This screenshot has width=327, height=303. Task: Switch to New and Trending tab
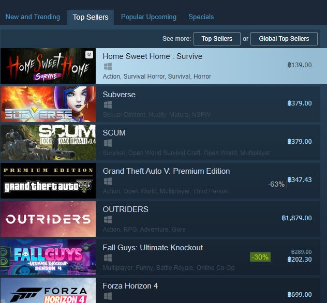click(33, 17)
